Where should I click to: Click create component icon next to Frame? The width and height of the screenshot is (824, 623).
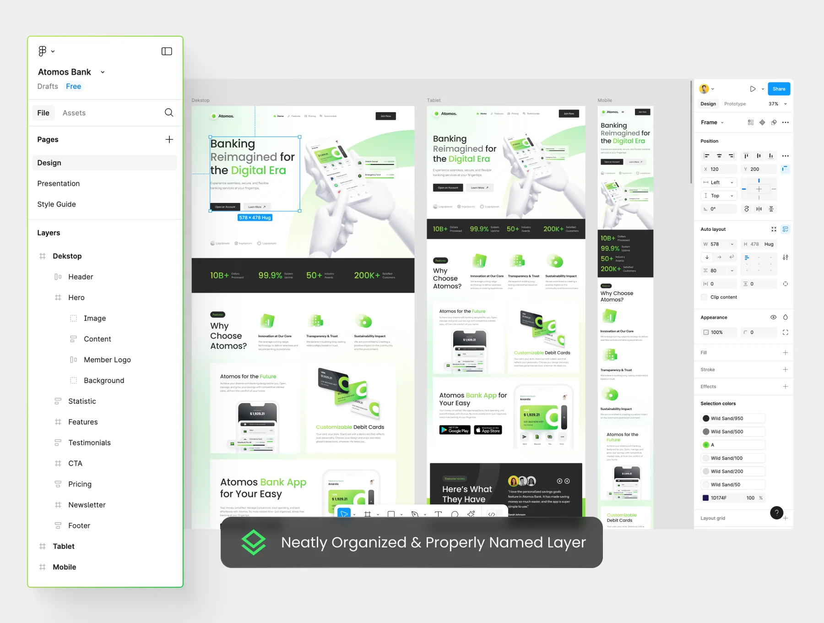click(762, 122)
